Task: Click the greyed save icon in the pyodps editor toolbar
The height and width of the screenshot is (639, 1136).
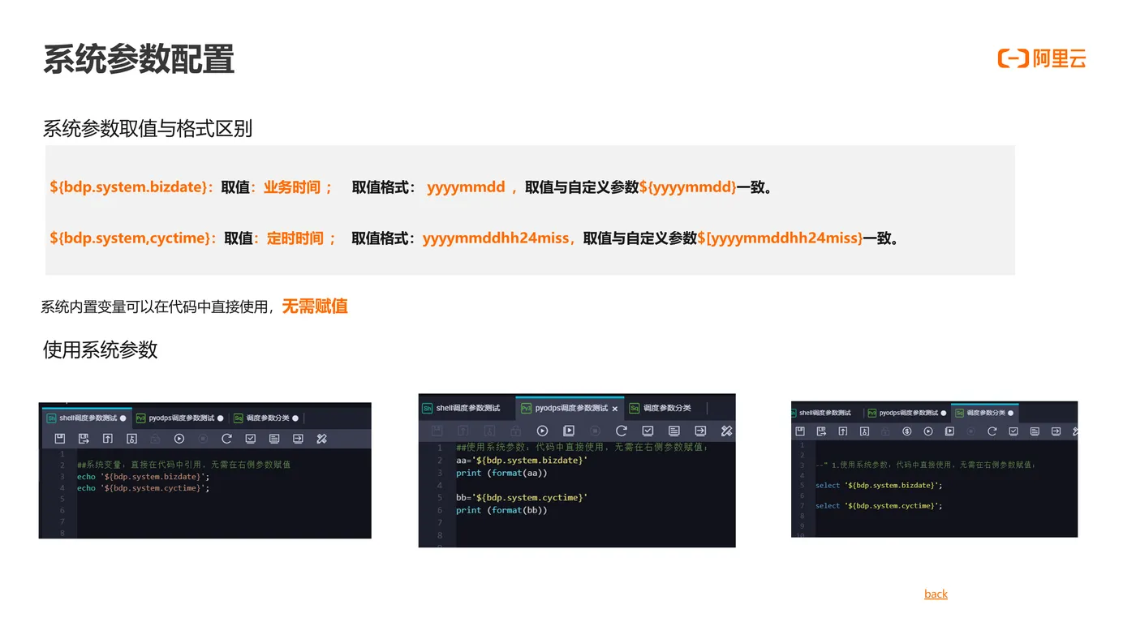Action: [437, 431]
